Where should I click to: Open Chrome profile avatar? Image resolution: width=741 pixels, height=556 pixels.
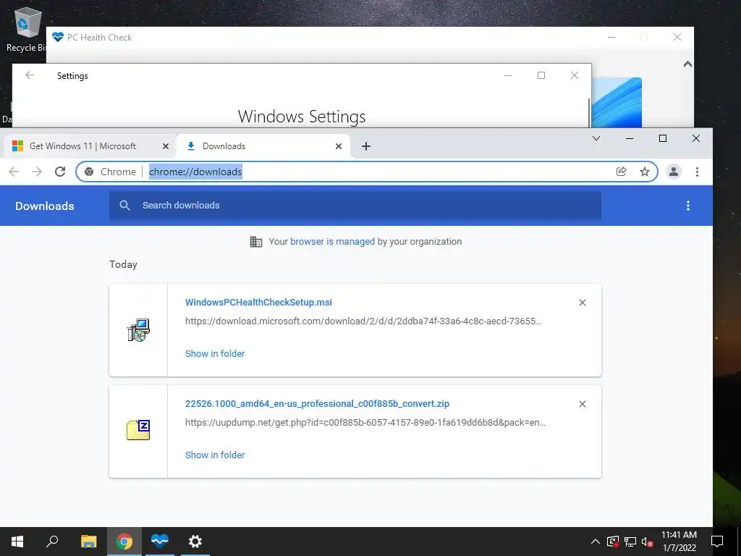coord(674,172)
